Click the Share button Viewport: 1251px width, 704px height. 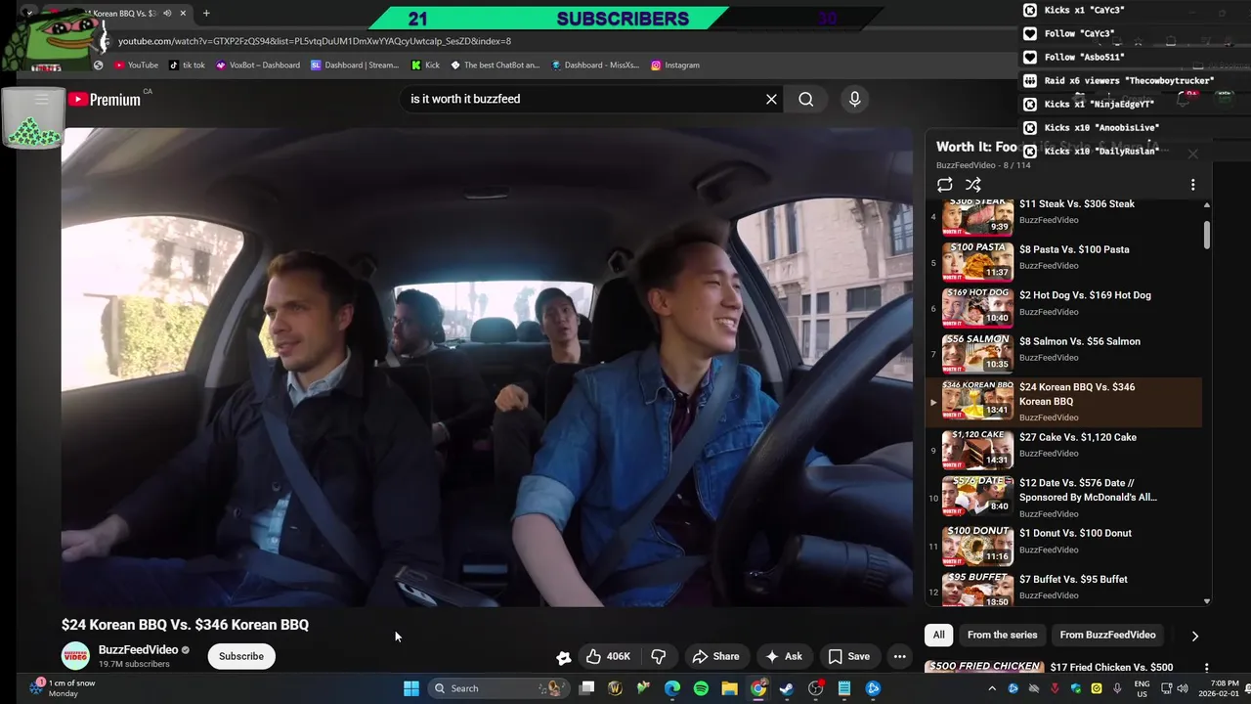pos(714,656)
